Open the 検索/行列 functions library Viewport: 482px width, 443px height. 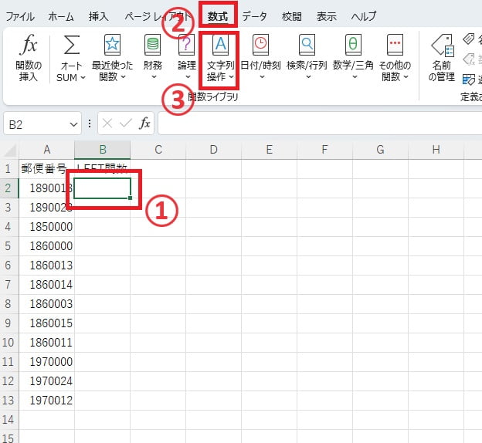307,58
